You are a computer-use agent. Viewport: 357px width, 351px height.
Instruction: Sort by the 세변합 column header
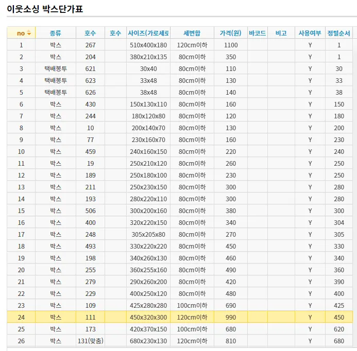pyautogui.click(x=192, y=33)
